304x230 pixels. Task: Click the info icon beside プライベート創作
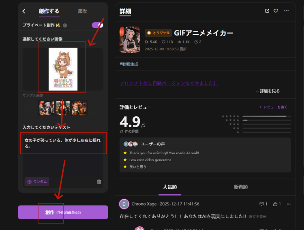click(65, 26)
